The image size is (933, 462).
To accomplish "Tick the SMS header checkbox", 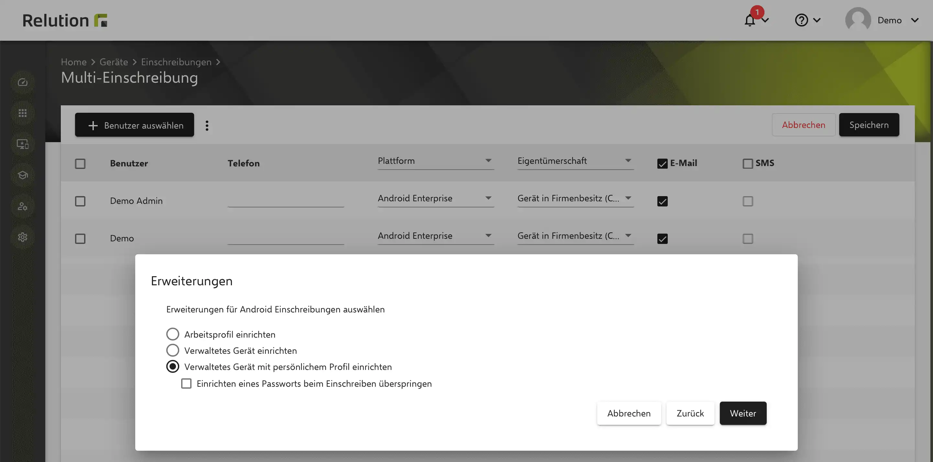I will pyautogui.click(x=748, y=163).
